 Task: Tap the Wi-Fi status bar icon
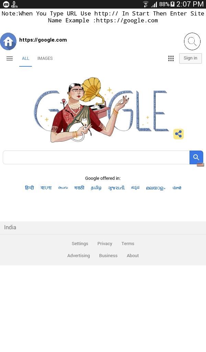click(x=146, y=4)
